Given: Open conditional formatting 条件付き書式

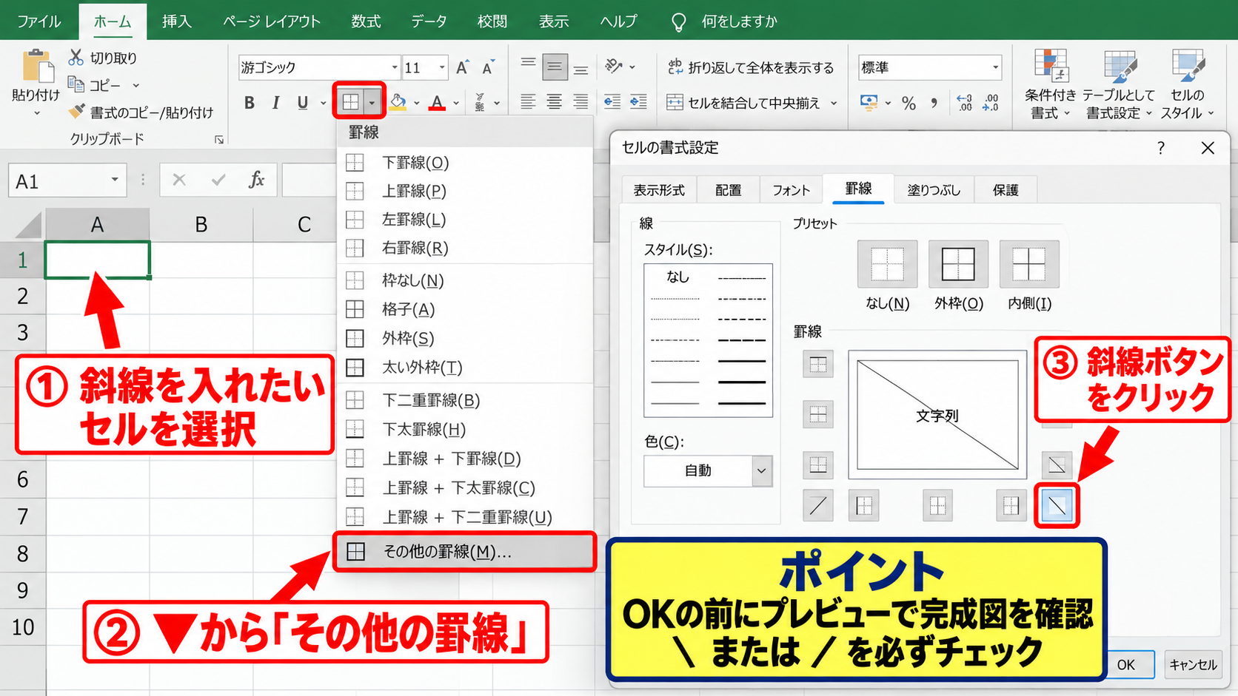Looking at the screenshot, I should [x=1050, y=84].
